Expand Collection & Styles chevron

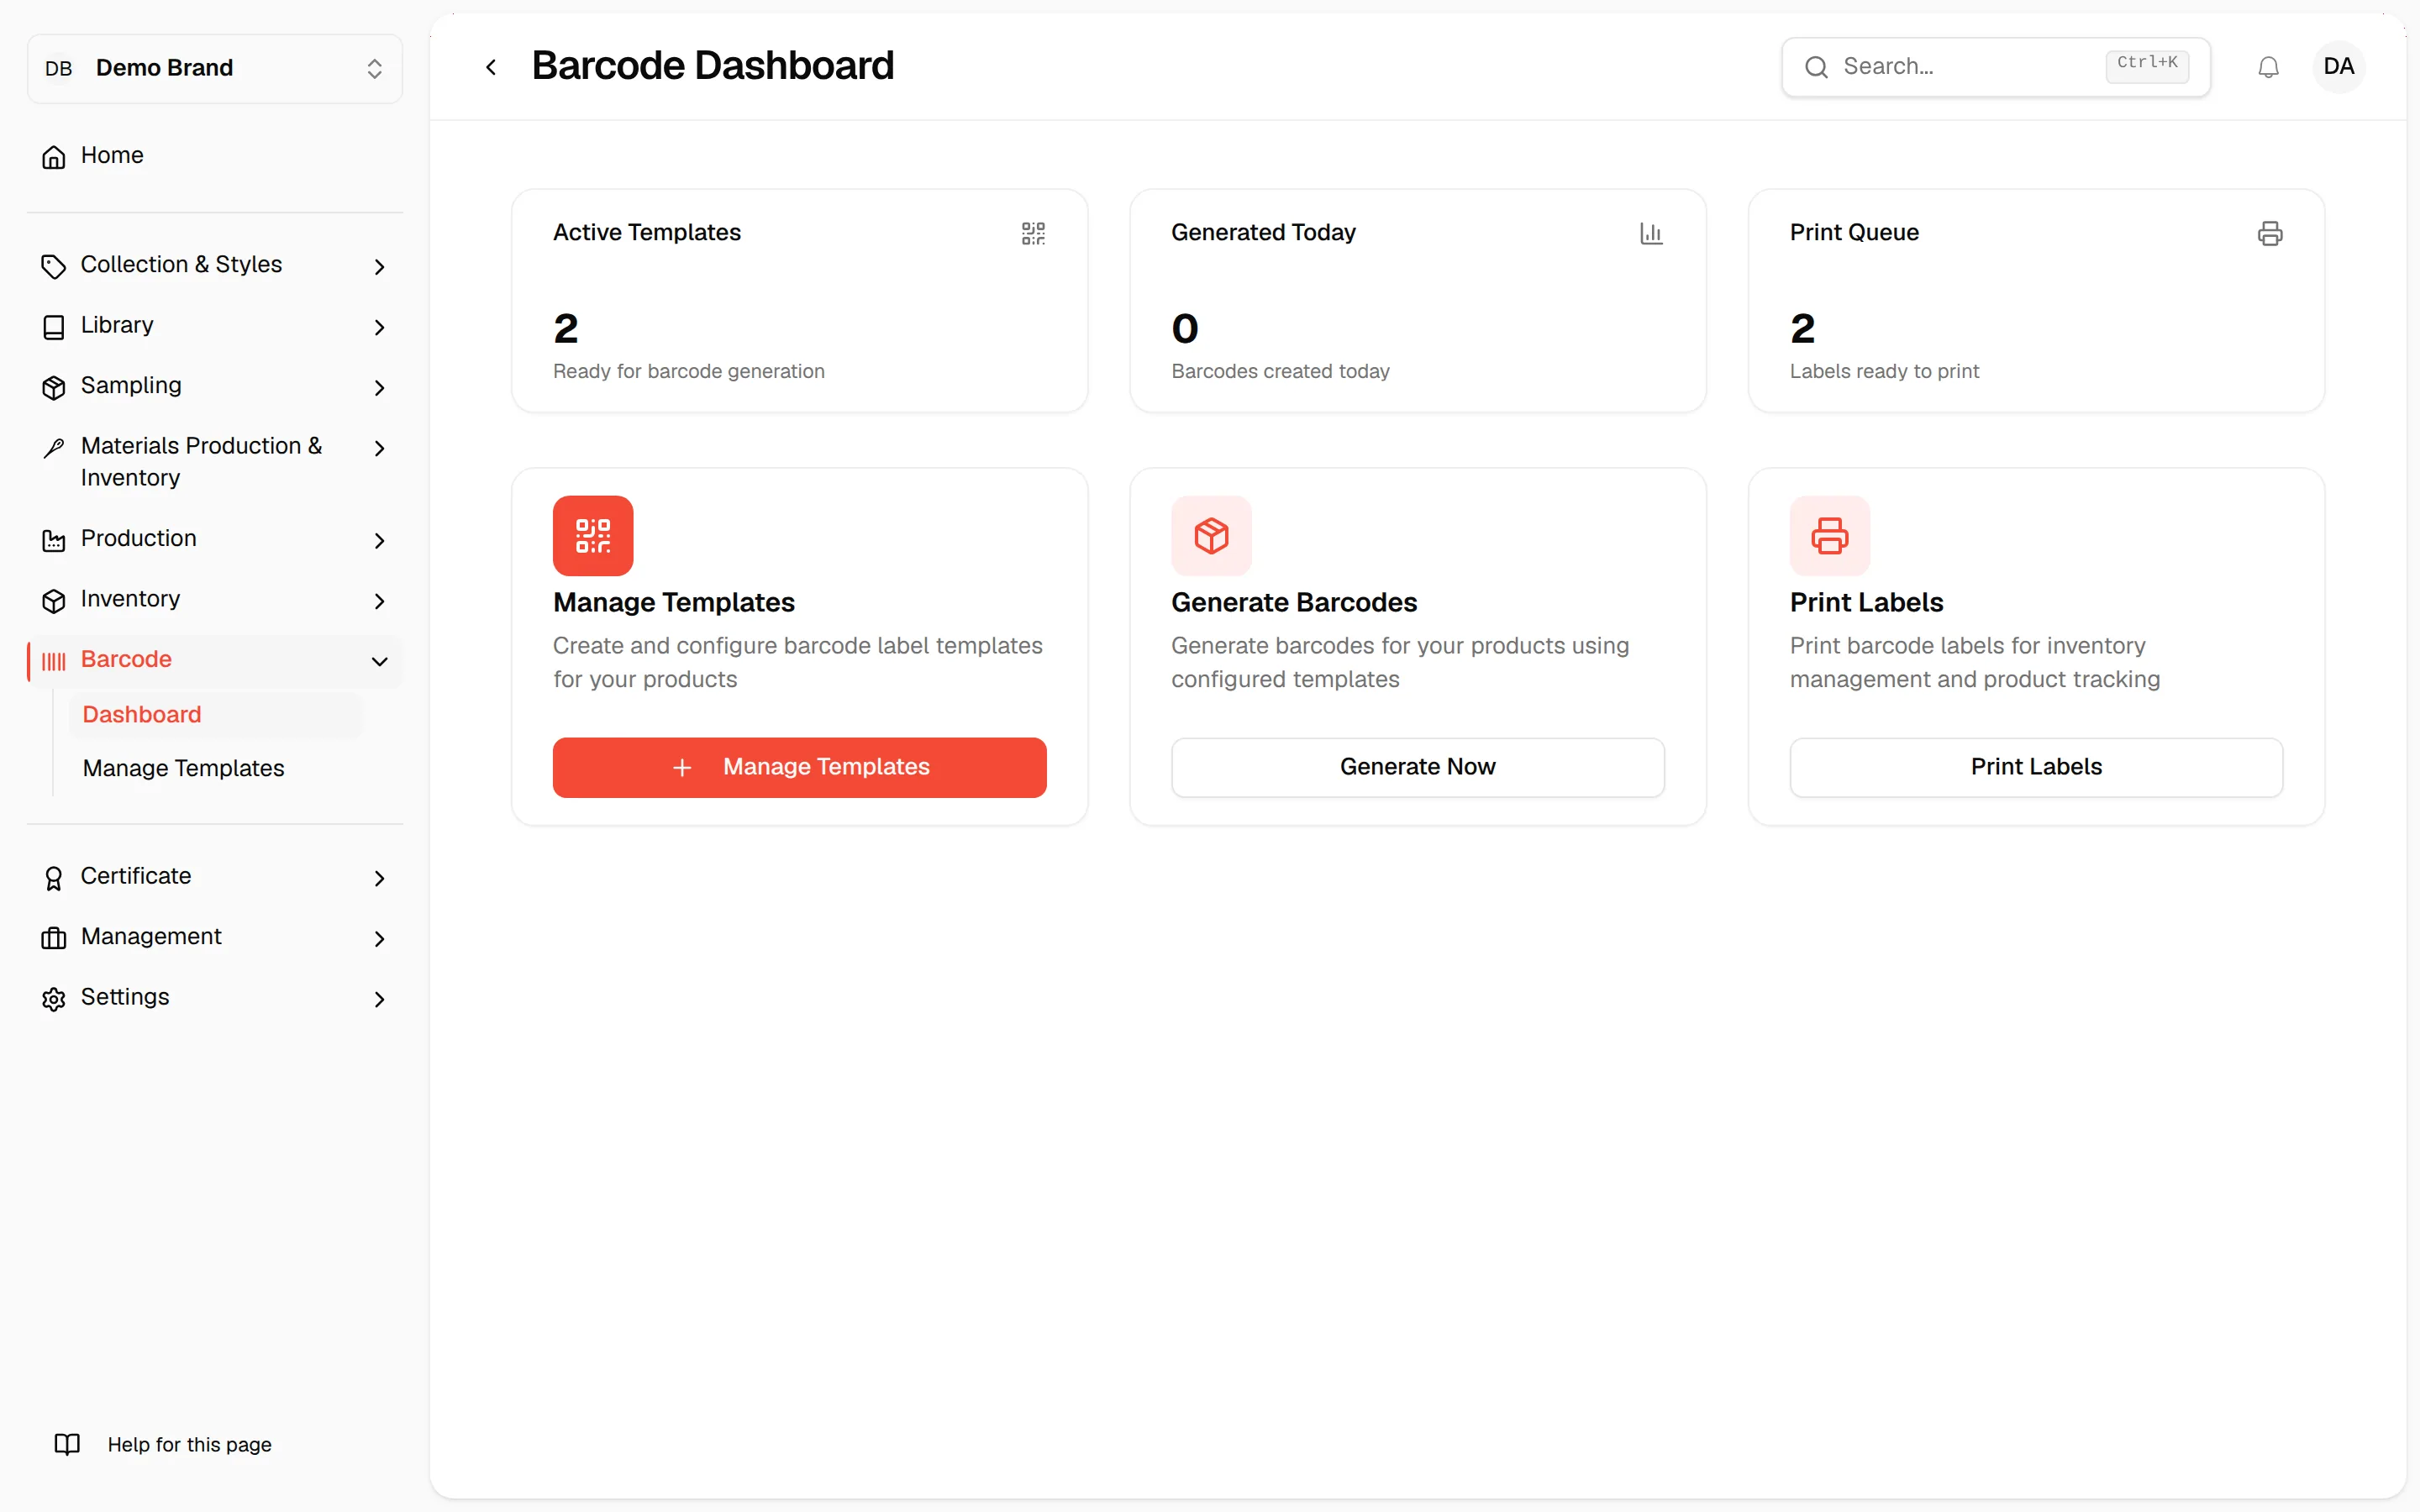tap(379, 266)
